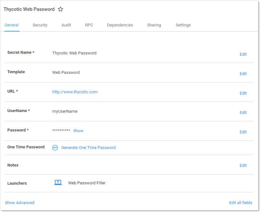The image size is (261, 213).
Task: Open the thycotic.com URL link
Action: pos(75,92)
